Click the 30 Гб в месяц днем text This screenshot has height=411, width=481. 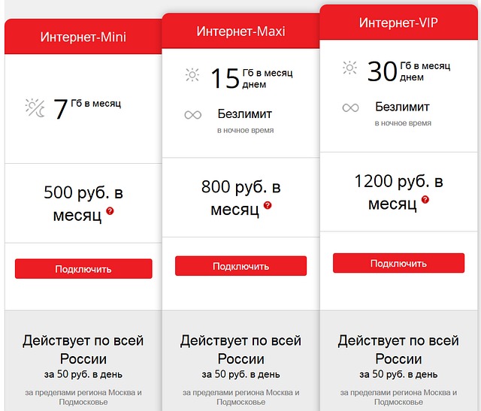409,71
